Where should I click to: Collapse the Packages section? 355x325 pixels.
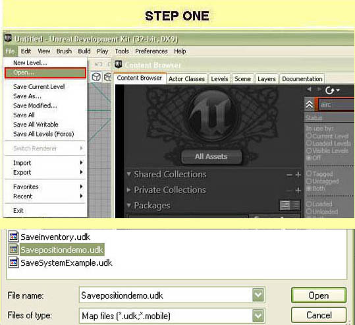(129, 205)
